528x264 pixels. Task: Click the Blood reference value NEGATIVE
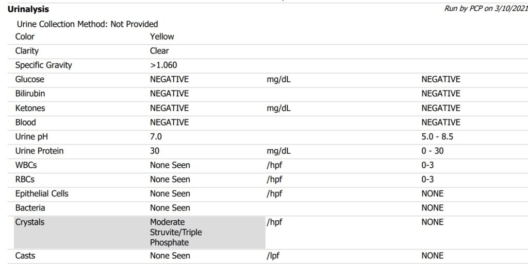point(440,122)
